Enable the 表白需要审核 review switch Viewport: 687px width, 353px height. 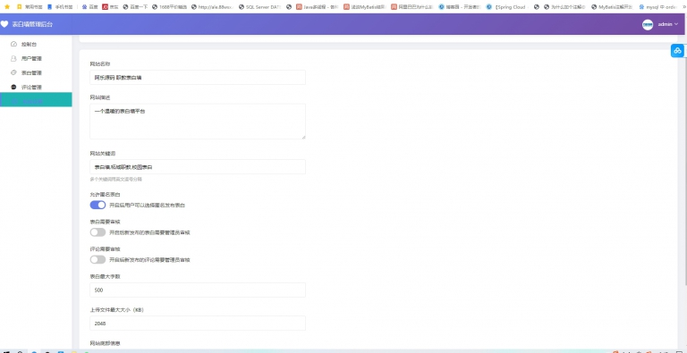point(98,232)
